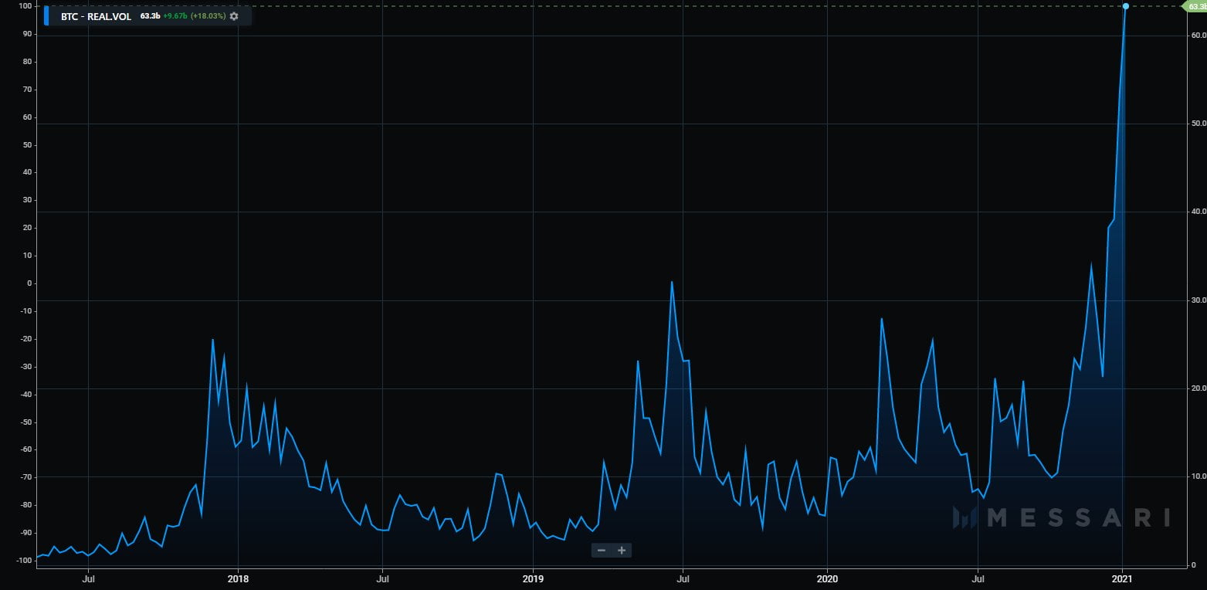
Task: Jump to 2018 on the time axis
Action: 238,578
